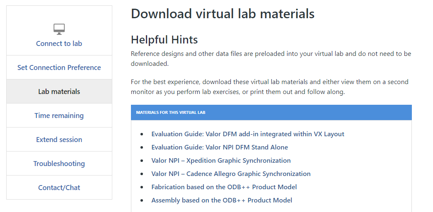Viewport: 433px width, 212px height.
Task: Open Contact/Chat from the sidebar
Action: (x=59, y=188)
